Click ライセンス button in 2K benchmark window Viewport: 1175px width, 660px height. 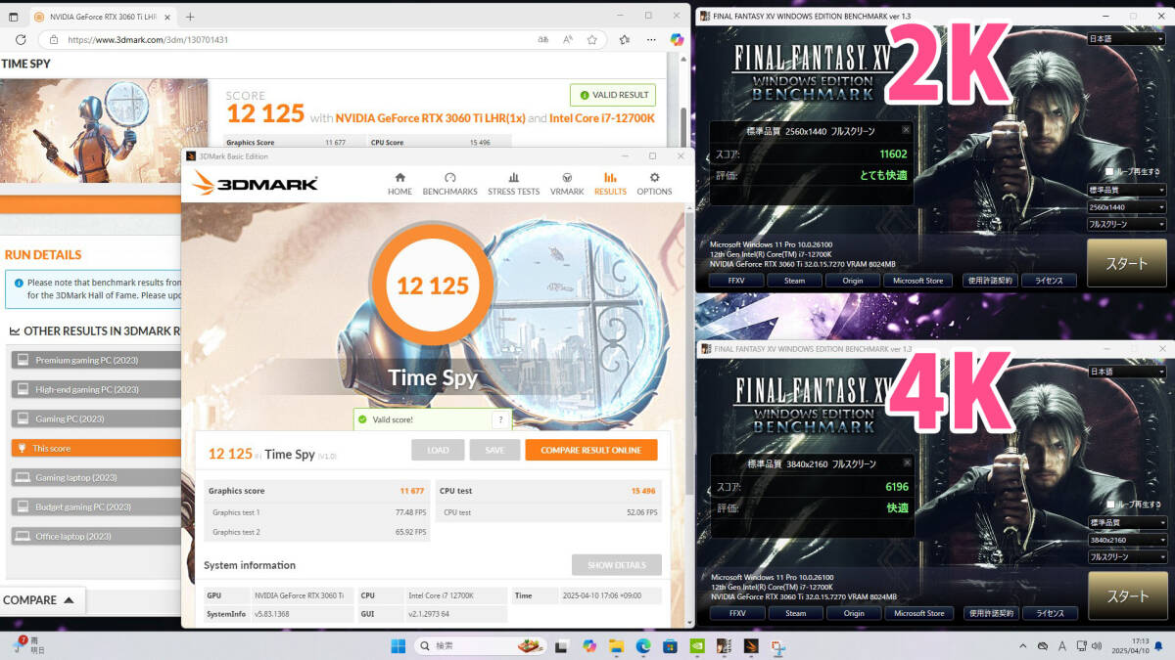tap(1049, 281)
